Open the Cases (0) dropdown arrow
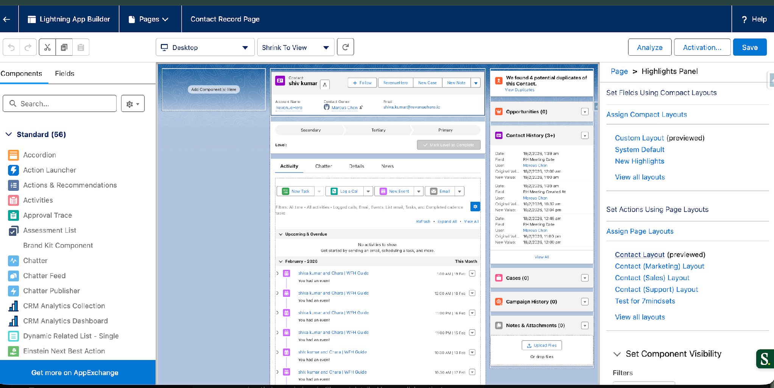Viewport: 774px width, 388px height. (x=585, y=278)
